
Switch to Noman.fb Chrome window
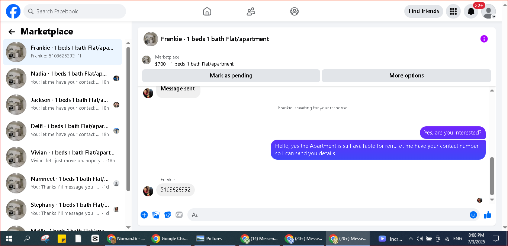click(x=126, y=239)
